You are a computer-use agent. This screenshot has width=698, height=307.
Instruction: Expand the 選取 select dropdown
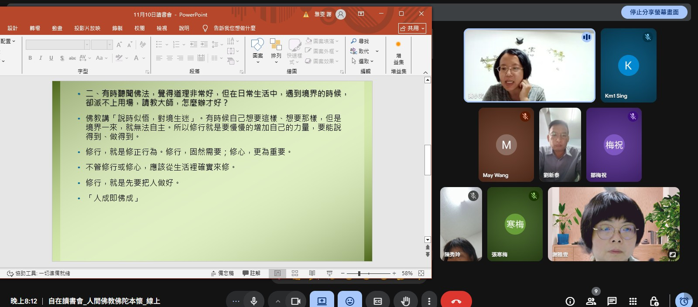click(363, 61)
